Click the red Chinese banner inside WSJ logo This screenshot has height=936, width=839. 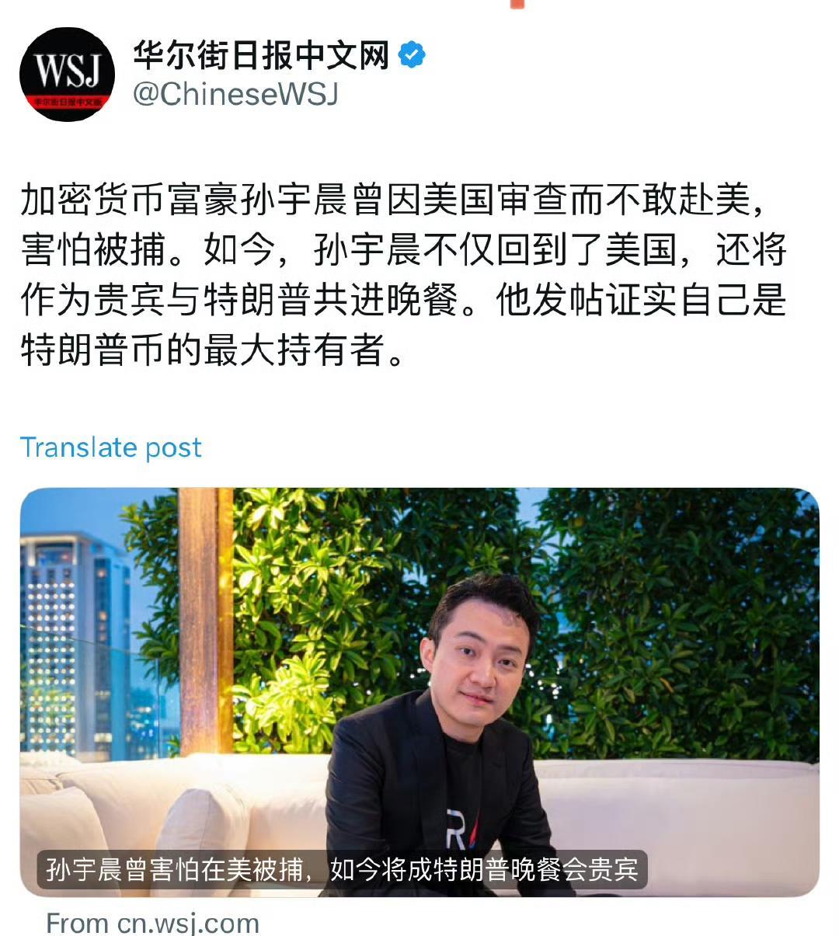click(x=67, y=101)
